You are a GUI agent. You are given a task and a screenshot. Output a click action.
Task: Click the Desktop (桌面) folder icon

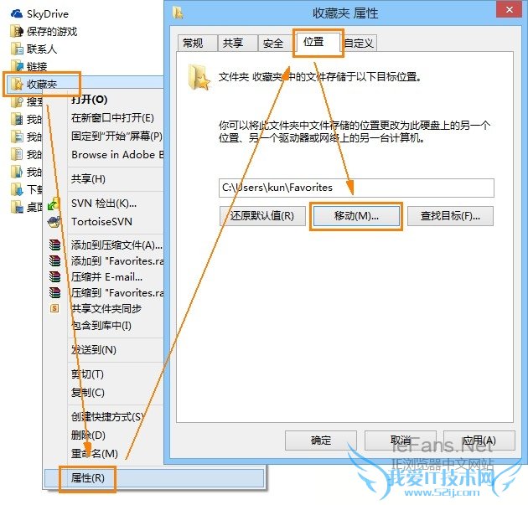click(x=17, y=207)
